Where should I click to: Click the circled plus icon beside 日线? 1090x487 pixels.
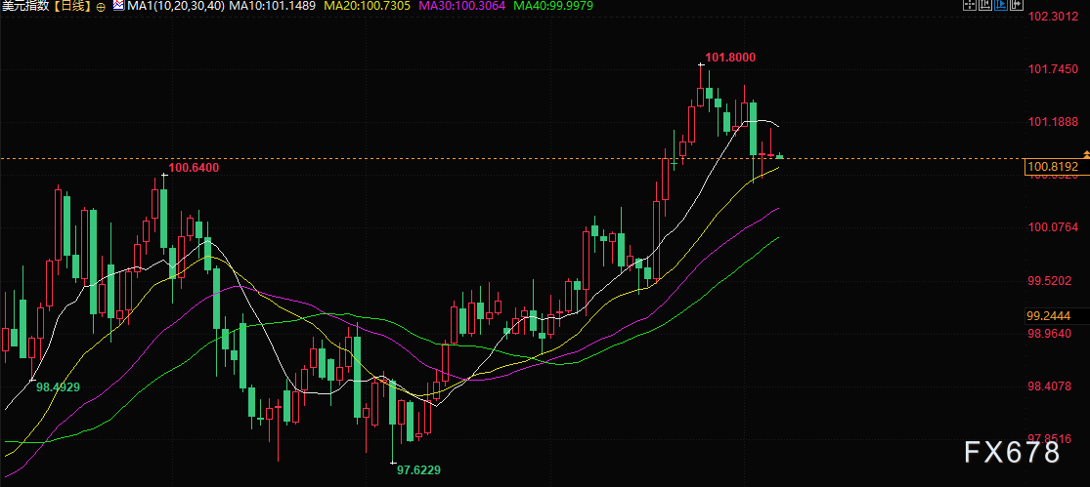click(x=102, y=6)
